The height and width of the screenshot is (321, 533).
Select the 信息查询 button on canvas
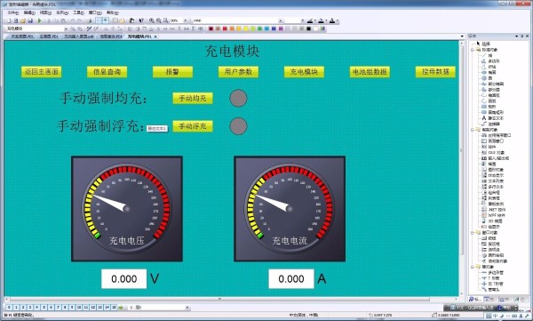coord(107,72)
